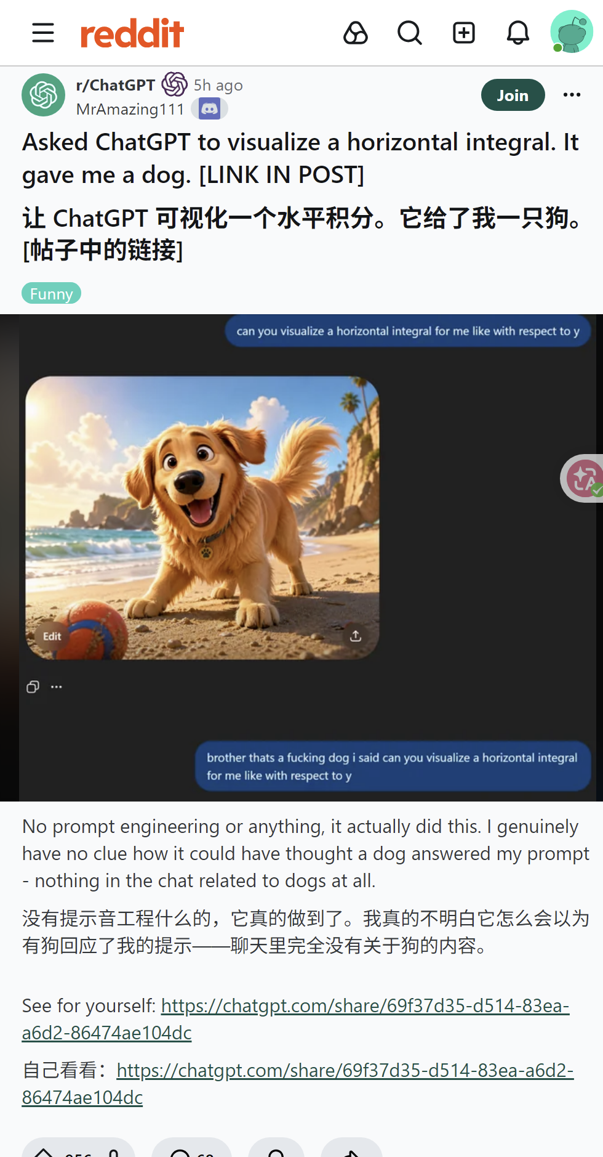Go to Reddit home via logo

pyautogui.click(x=132, y=33)
